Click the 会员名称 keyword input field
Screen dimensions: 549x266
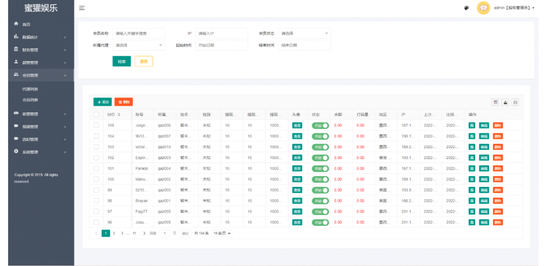138,33
